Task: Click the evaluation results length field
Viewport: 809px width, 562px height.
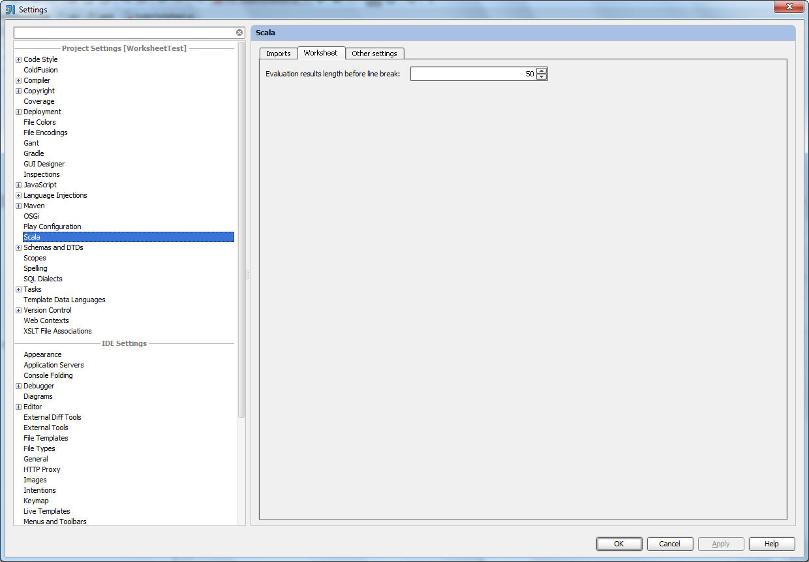Action: pyautogui.click(x=473, y=74)
